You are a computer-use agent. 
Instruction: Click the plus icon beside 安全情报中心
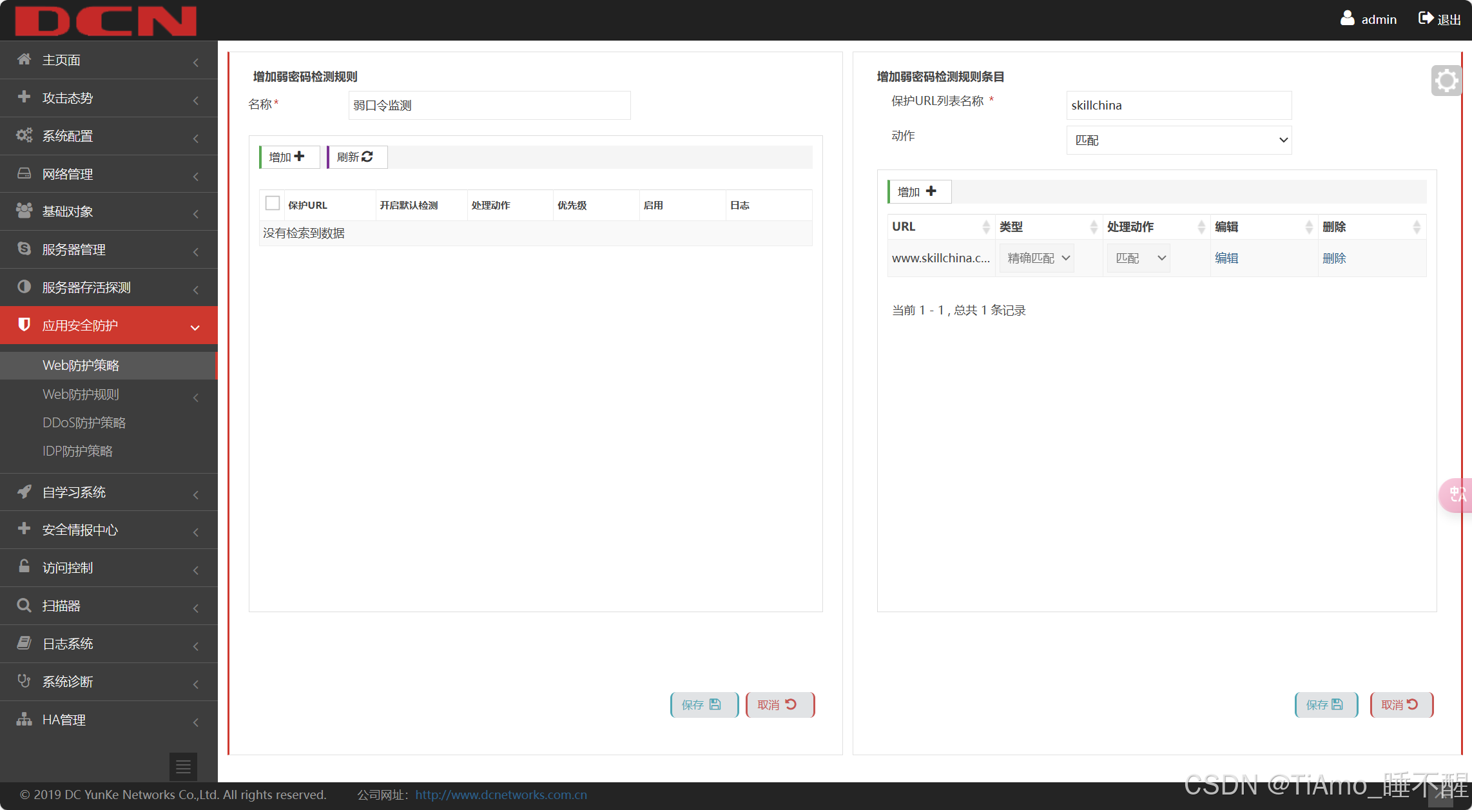point(24,528)
